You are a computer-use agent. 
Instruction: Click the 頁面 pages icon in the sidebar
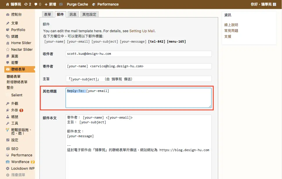pos(8,56)
